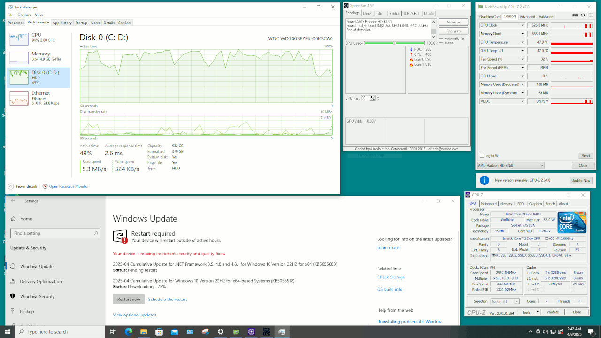
Task: Click the Windows Update sidebar sync icon
Action: (13, 266)
